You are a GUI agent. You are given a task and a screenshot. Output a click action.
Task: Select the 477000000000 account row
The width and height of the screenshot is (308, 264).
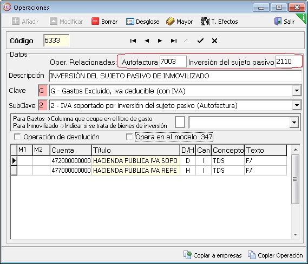click(148, 171)
